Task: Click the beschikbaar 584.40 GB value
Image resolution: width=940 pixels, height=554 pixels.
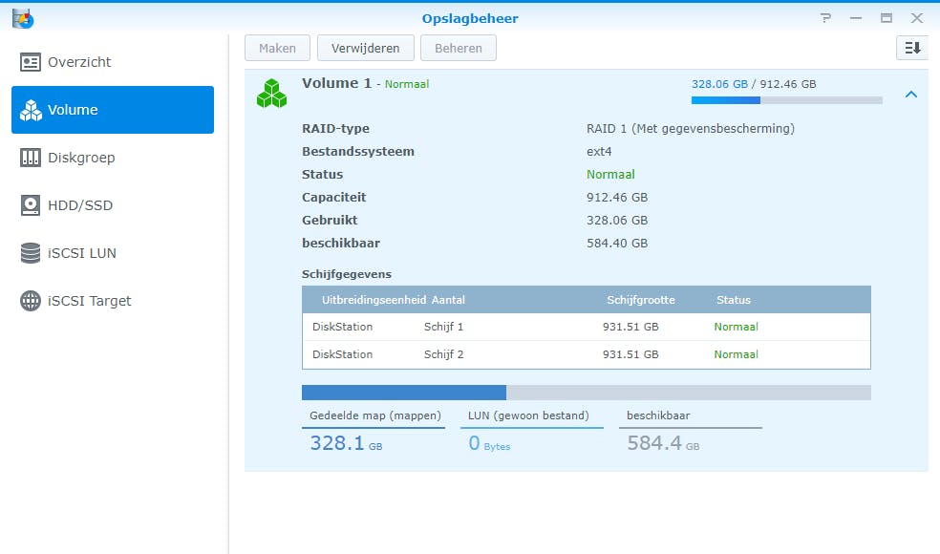Action: 617,243
